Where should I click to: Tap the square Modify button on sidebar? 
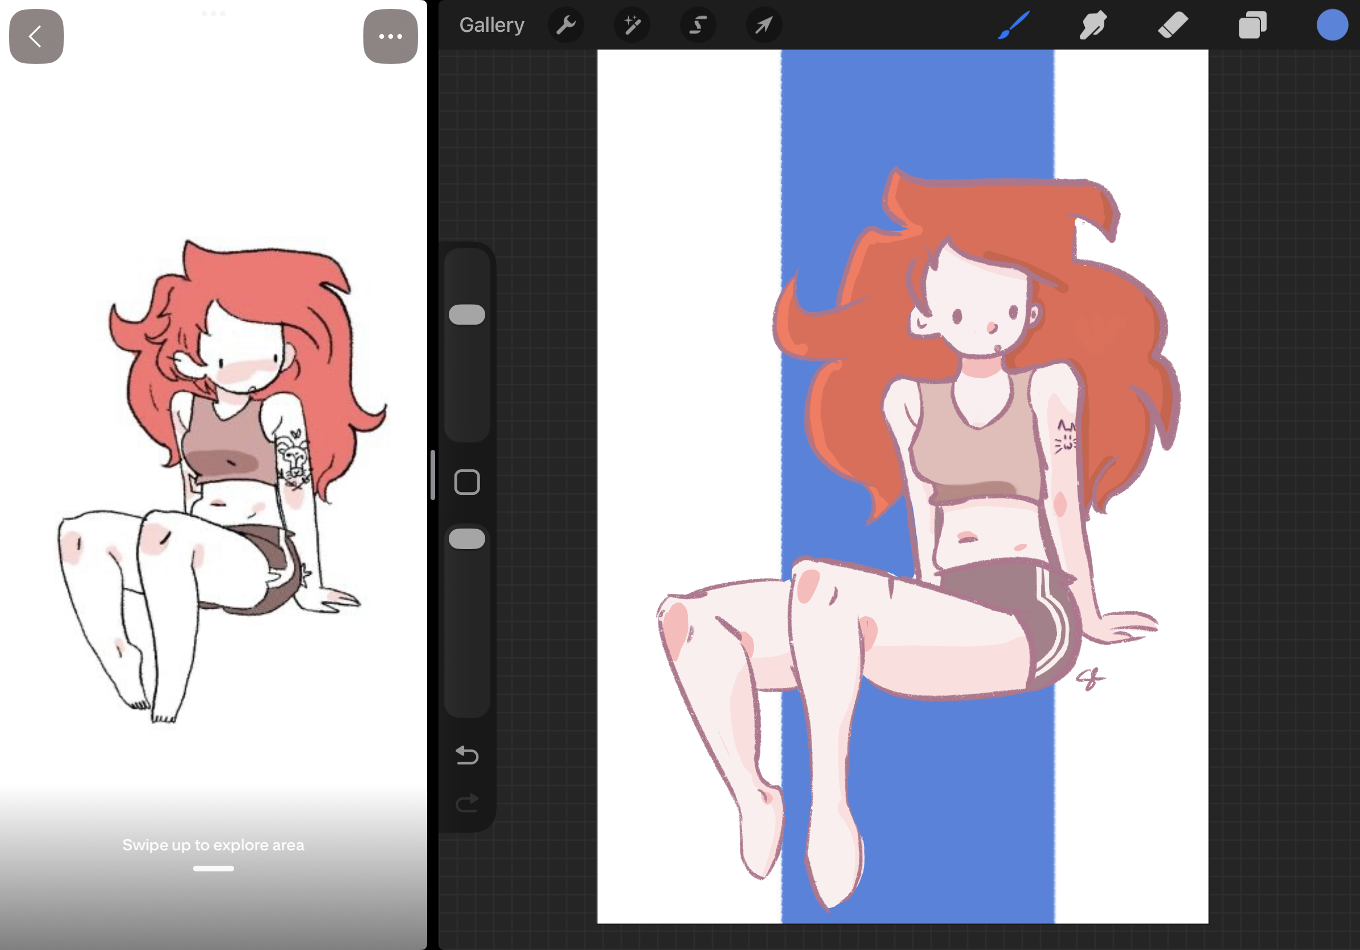(x=468, y=484)
